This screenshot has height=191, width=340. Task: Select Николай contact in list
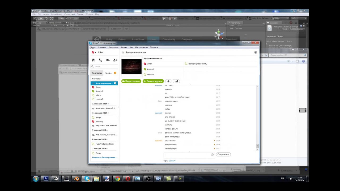click(x=104, y=99)
